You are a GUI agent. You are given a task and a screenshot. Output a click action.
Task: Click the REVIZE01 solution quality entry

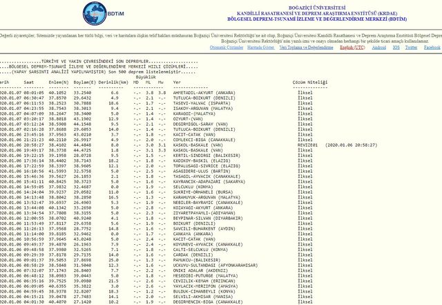point(325,146)
